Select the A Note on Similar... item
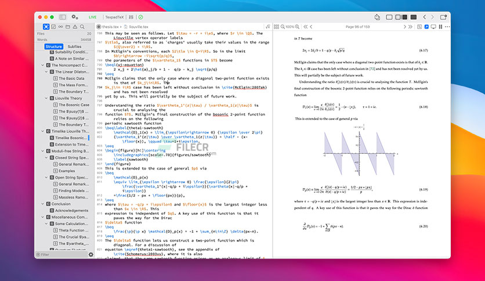 pyautogui.click(x=69, y=59)
